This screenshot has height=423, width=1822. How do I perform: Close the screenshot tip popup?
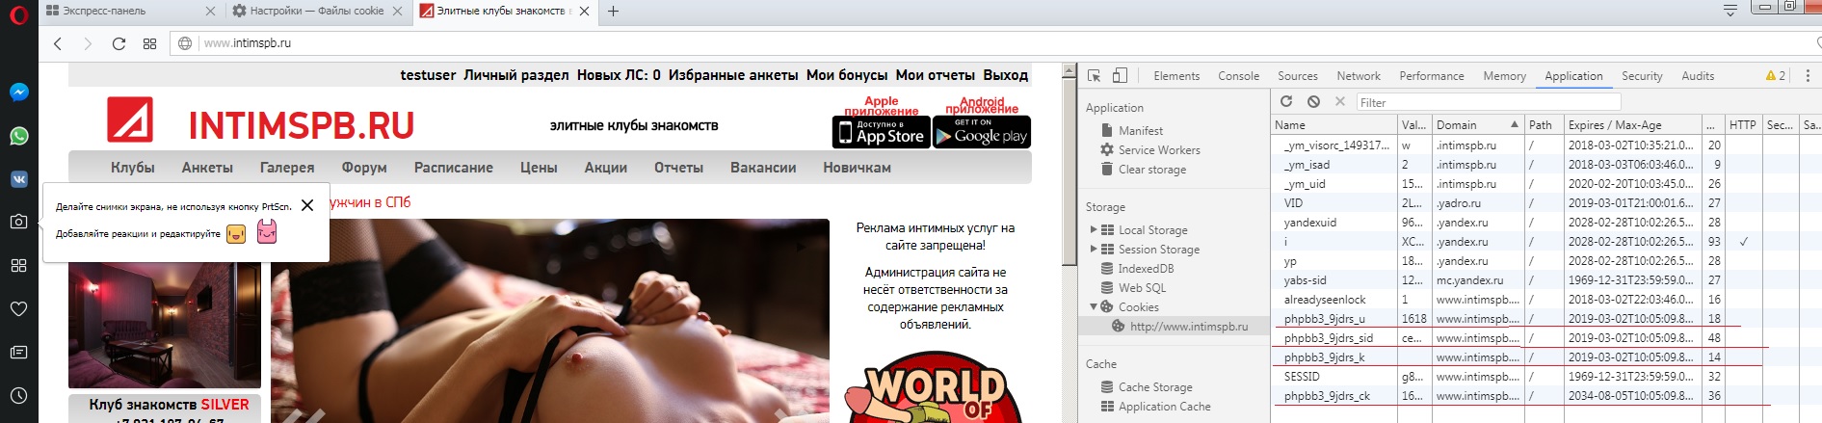(x=307, y=205)
